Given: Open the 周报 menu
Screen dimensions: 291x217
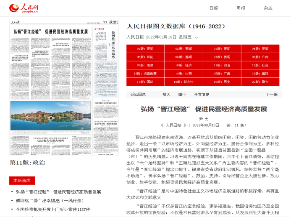Looking at the screenshot, I should (241, 8).
